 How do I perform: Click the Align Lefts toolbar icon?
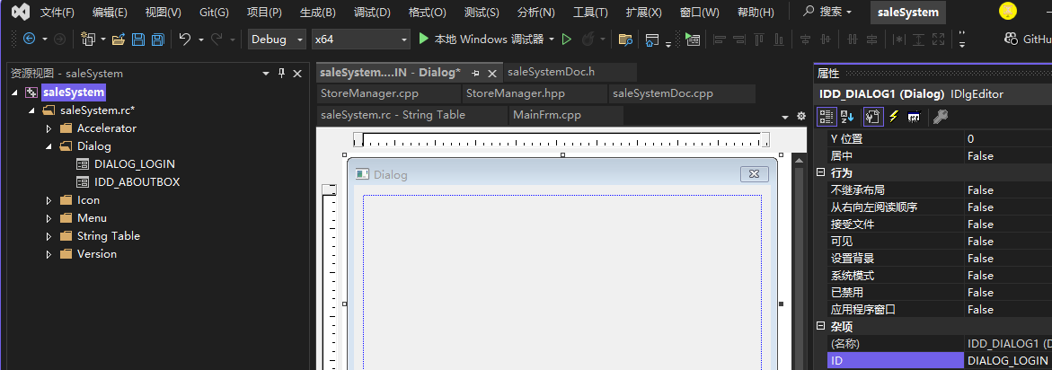pos(720,40)
